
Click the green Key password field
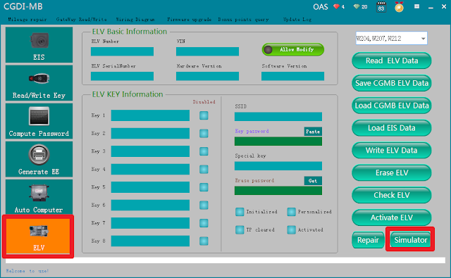(278, 141)
